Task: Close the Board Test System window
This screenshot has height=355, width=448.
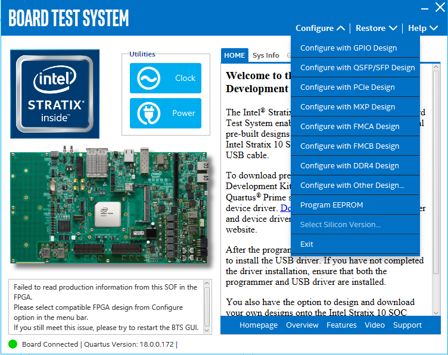Action: (440, 7)
